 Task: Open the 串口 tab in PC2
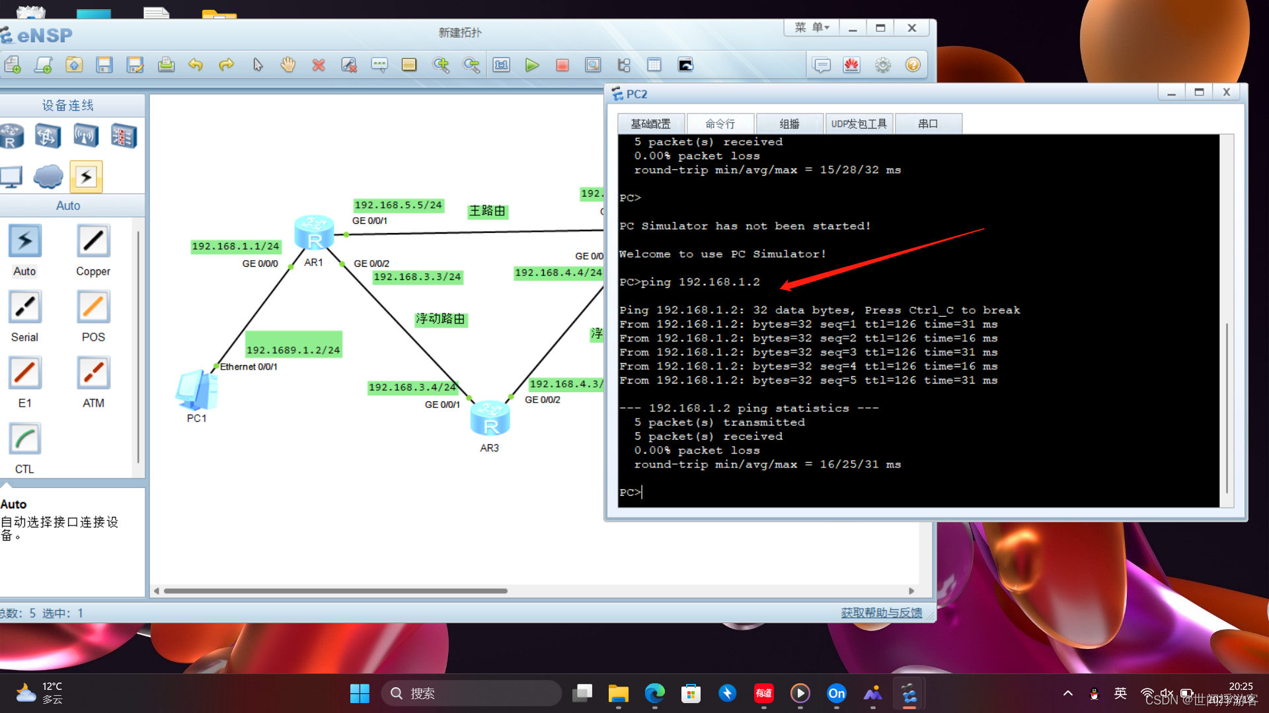click(x=928, y=124)
